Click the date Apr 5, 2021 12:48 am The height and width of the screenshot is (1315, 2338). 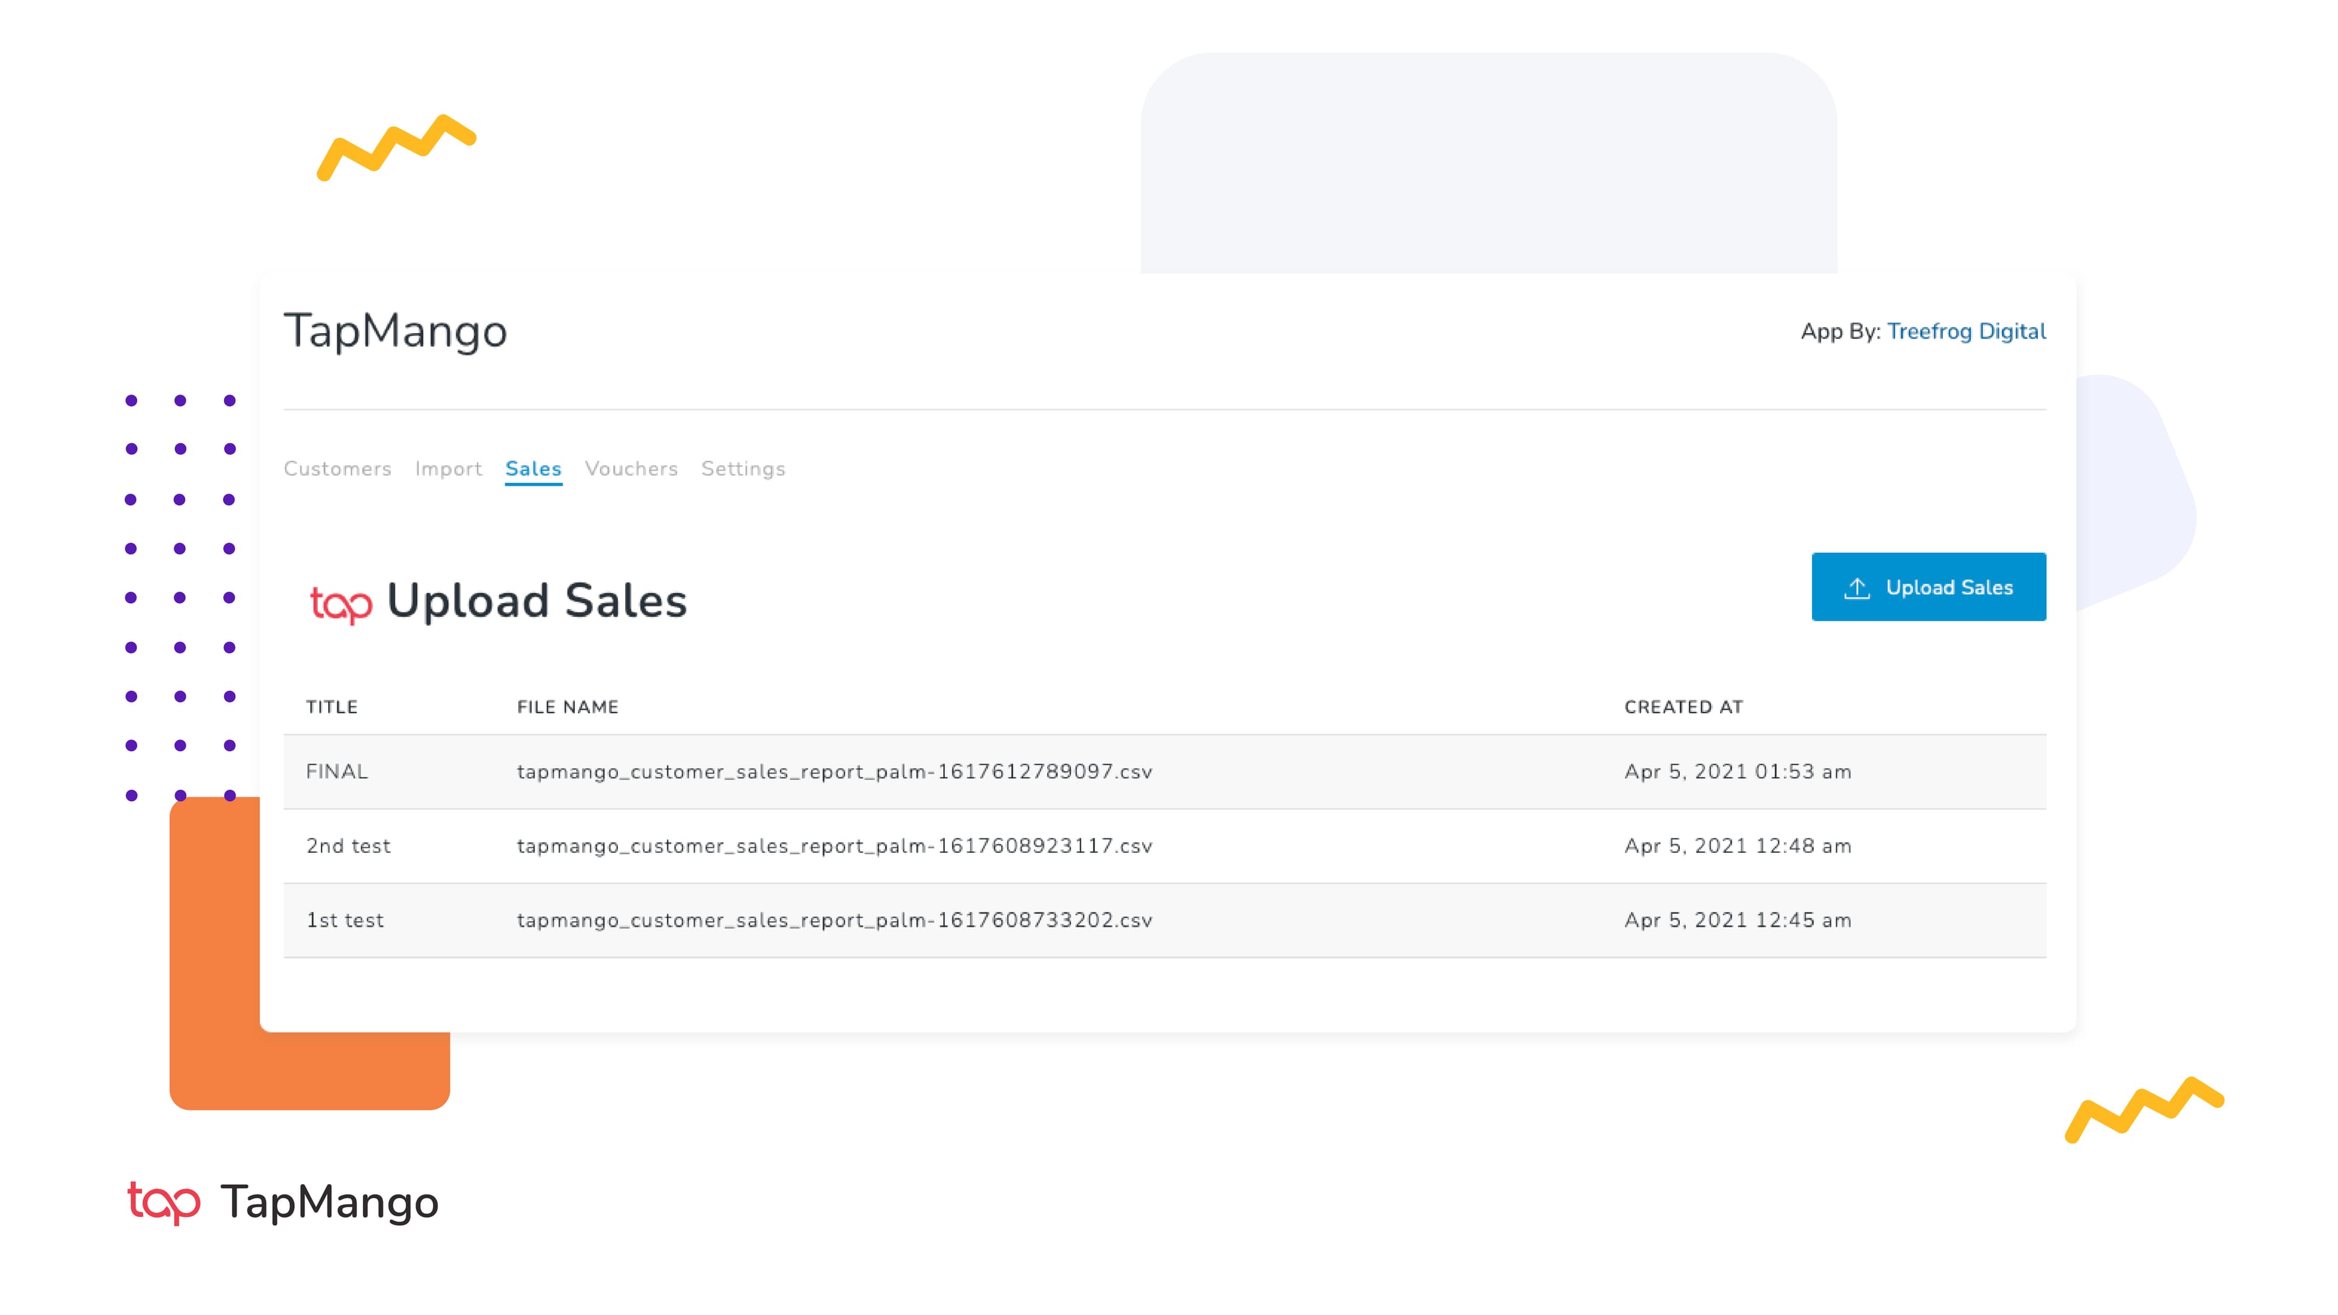(x=1738, y=846)
